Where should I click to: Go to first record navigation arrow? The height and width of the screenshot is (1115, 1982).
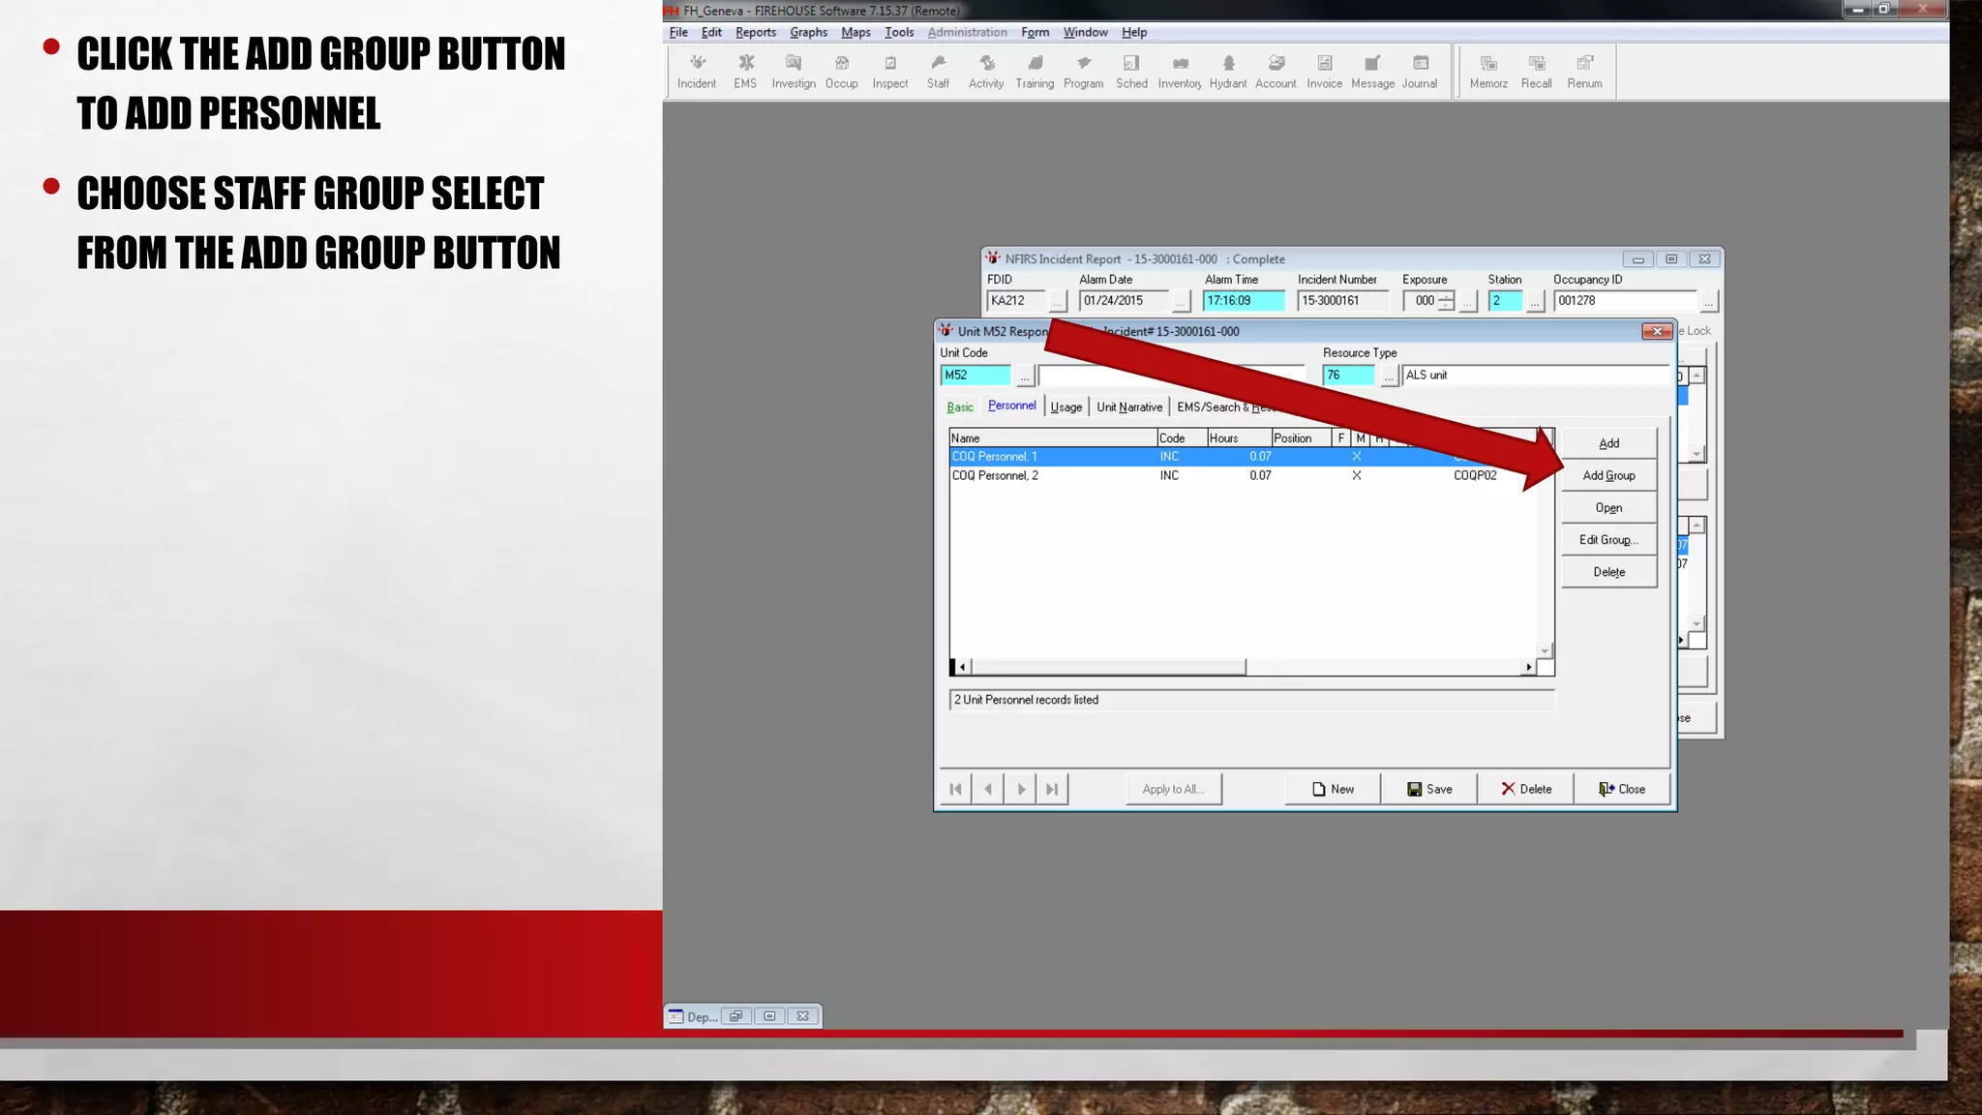[x=955, y=789]
